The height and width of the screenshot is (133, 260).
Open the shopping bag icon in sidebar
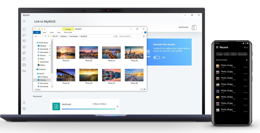24,59
